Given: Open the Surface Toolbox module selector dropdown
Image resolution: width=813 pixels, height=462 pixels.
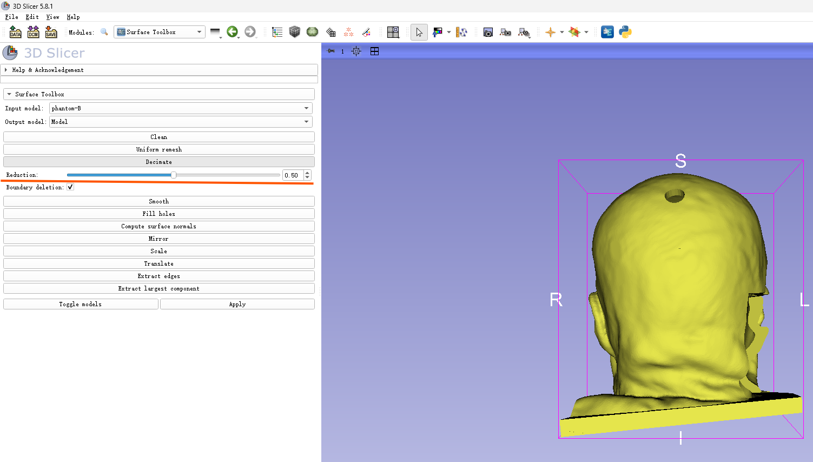Looking at the screenshot, I should (x=160, y=32).
